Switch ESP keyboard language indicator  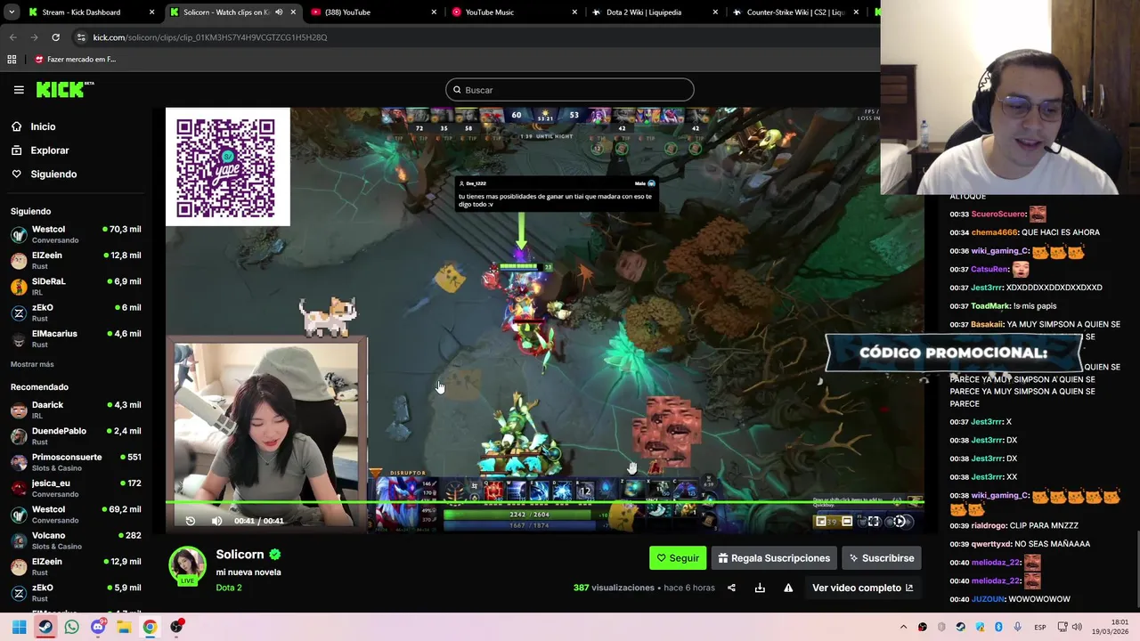pos(1040,628)
